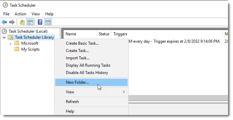Click the Microsoft folder icon
The image size is (233, 120).
pyautogui.click(x=17, y=43)
